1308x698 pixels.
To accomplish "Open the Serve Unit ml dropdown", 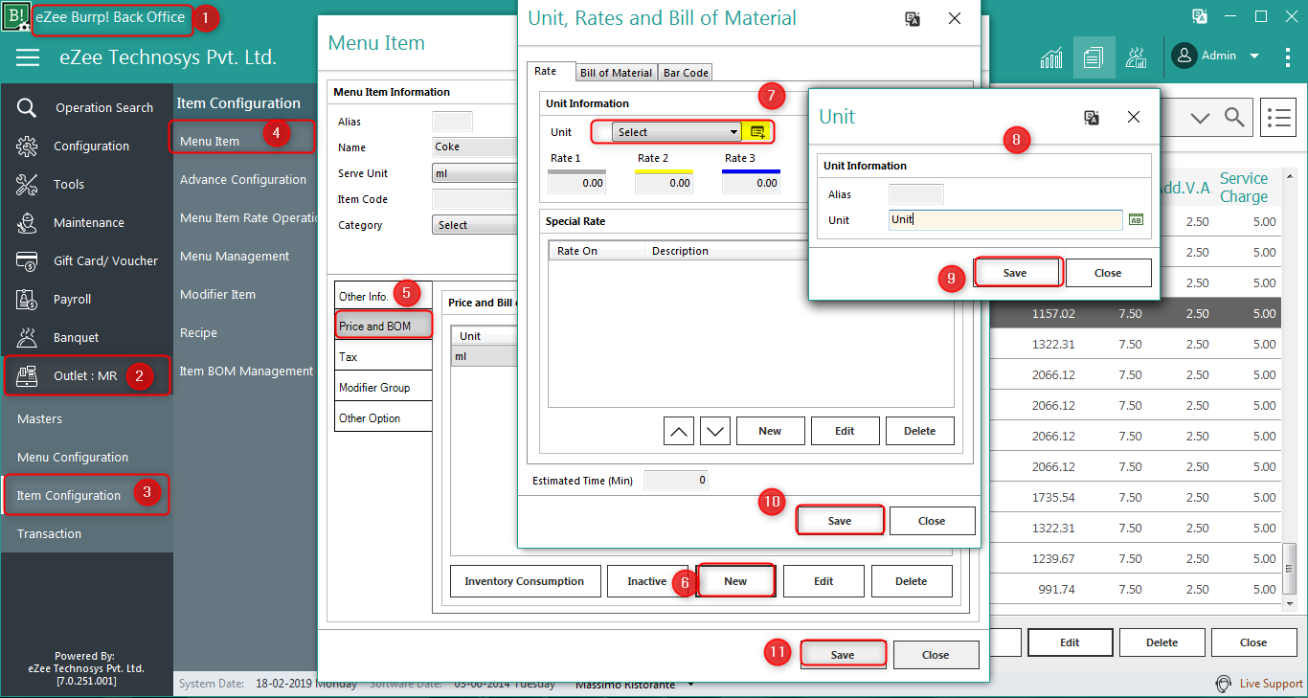I will pyautogui.click(x=475, y=173).
